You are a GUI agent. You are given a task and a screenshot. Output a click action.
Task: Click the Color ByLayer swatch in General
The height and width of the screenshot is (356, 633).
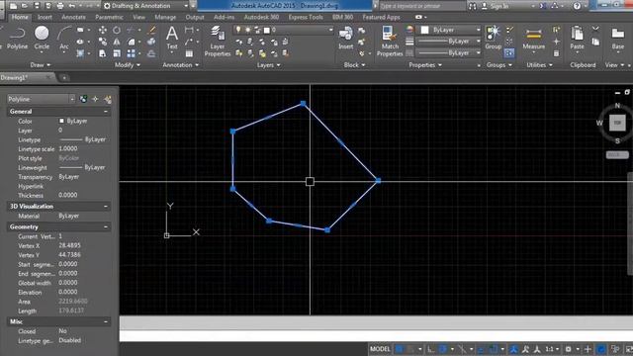click(61, 121)
